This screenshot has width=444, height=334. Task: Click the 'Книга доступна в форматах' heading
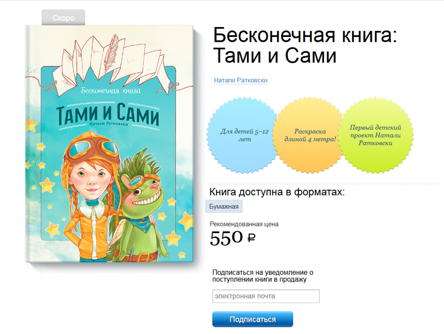click(x=277, y=192)
